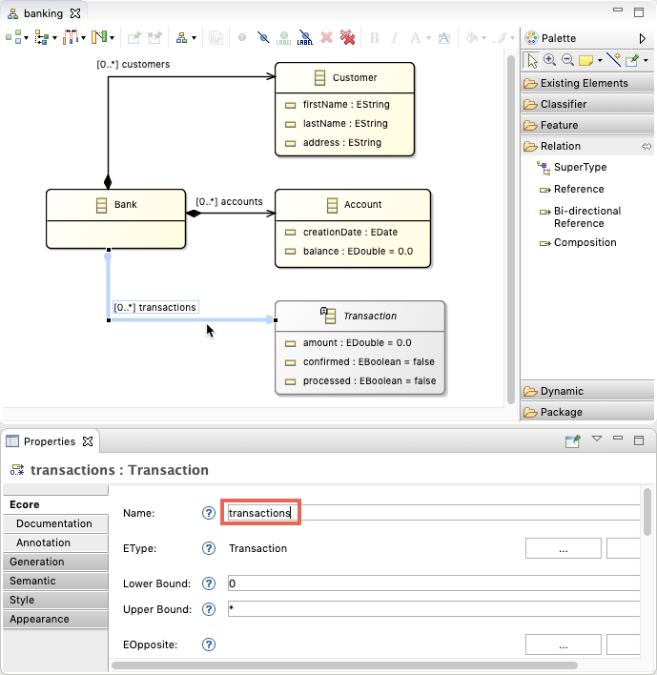The height and width of the screenshot is (675, 657).
Task: Click the Layers hierarchy toolbar icon
Action: (x=182, y=38)
